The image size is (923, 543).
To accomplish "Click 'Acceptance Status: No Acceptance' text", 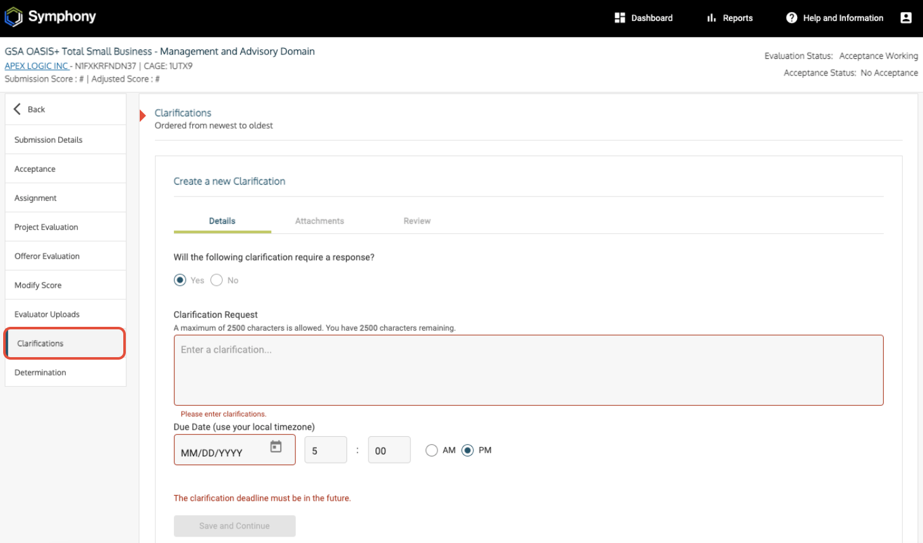I will point(851,73).
